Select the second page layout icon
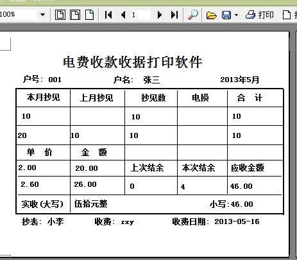297x260 pixels. pos(75,15)
